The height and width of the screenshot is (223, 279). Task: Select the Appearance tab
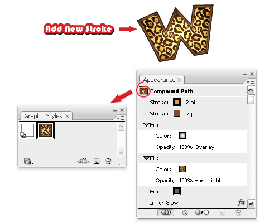160,80
